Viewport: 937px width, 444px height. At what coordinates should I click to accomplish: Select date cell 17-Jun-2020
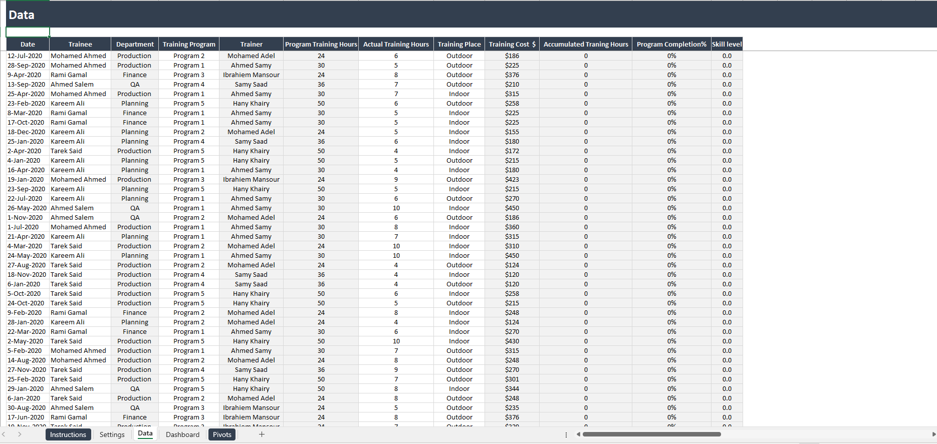(28, 417)
